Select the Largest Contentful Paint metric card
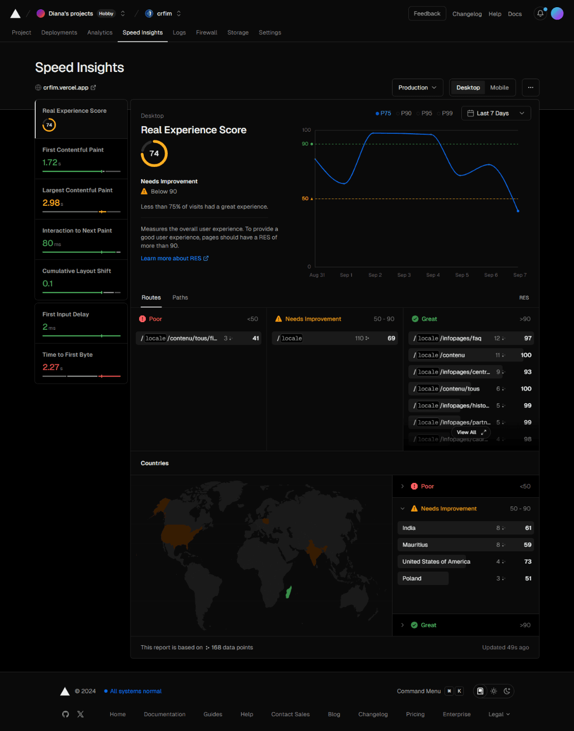 [81, 200]
